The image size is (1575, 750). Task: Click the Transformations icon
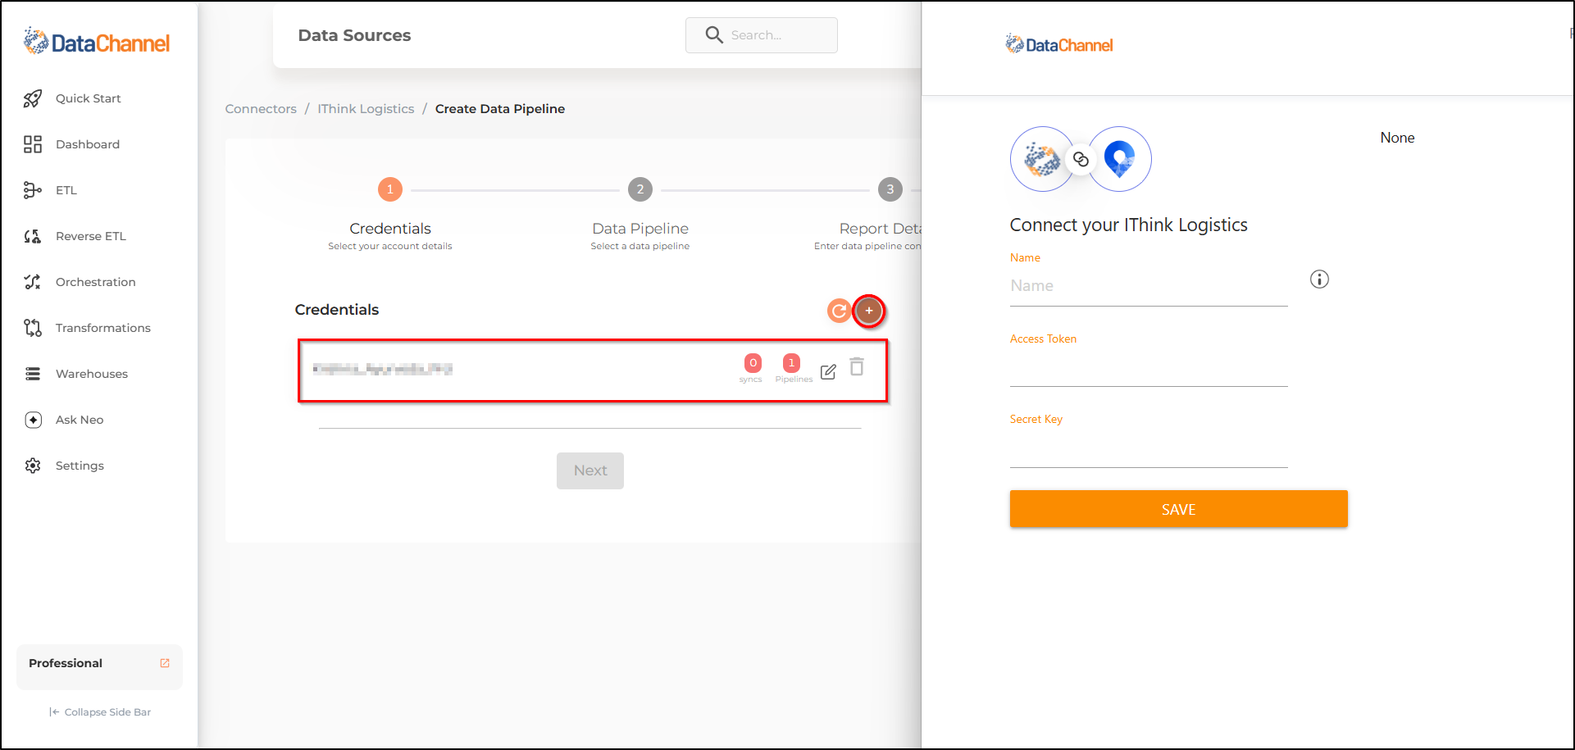33,328
